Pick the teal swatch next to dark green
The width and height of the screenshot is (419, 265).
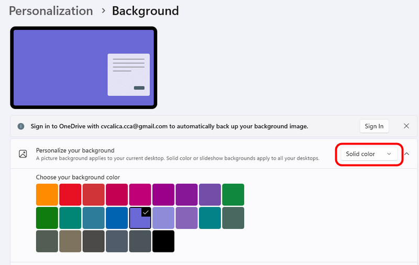[x=70, y=218]
